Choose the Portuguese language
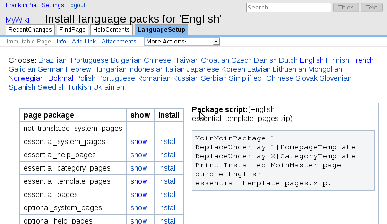387x224 pixels. (116, 78)
